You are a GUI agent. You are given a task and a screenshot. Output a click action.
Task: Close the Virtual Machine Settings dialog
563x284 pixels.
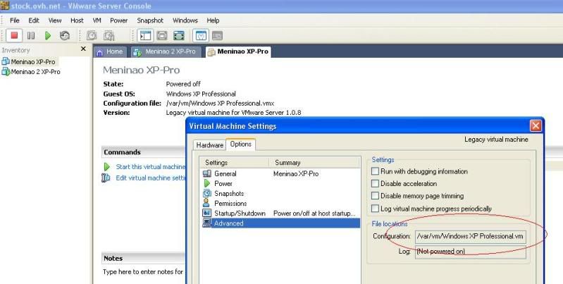[x=536, y=126]
